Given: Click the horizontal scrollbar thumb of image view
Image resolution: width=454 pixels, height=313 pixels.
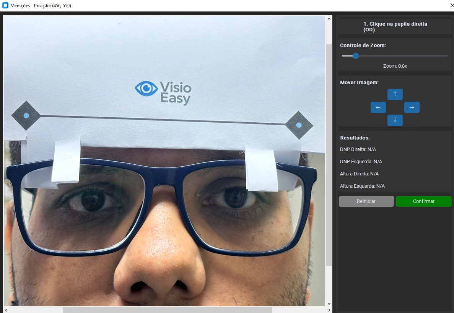Looking at the screenshot, I should 168,310.
